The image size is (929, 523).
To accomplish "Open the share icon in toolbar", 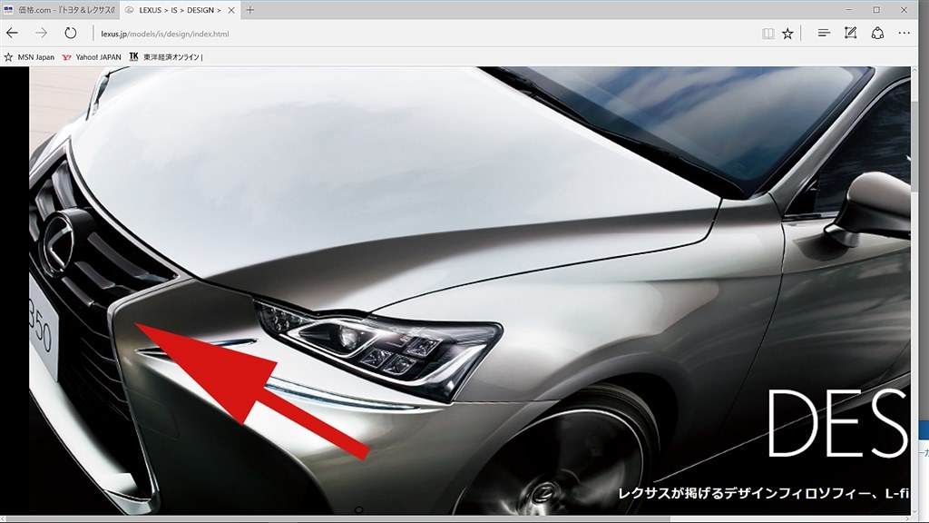I will click(877, 34).
